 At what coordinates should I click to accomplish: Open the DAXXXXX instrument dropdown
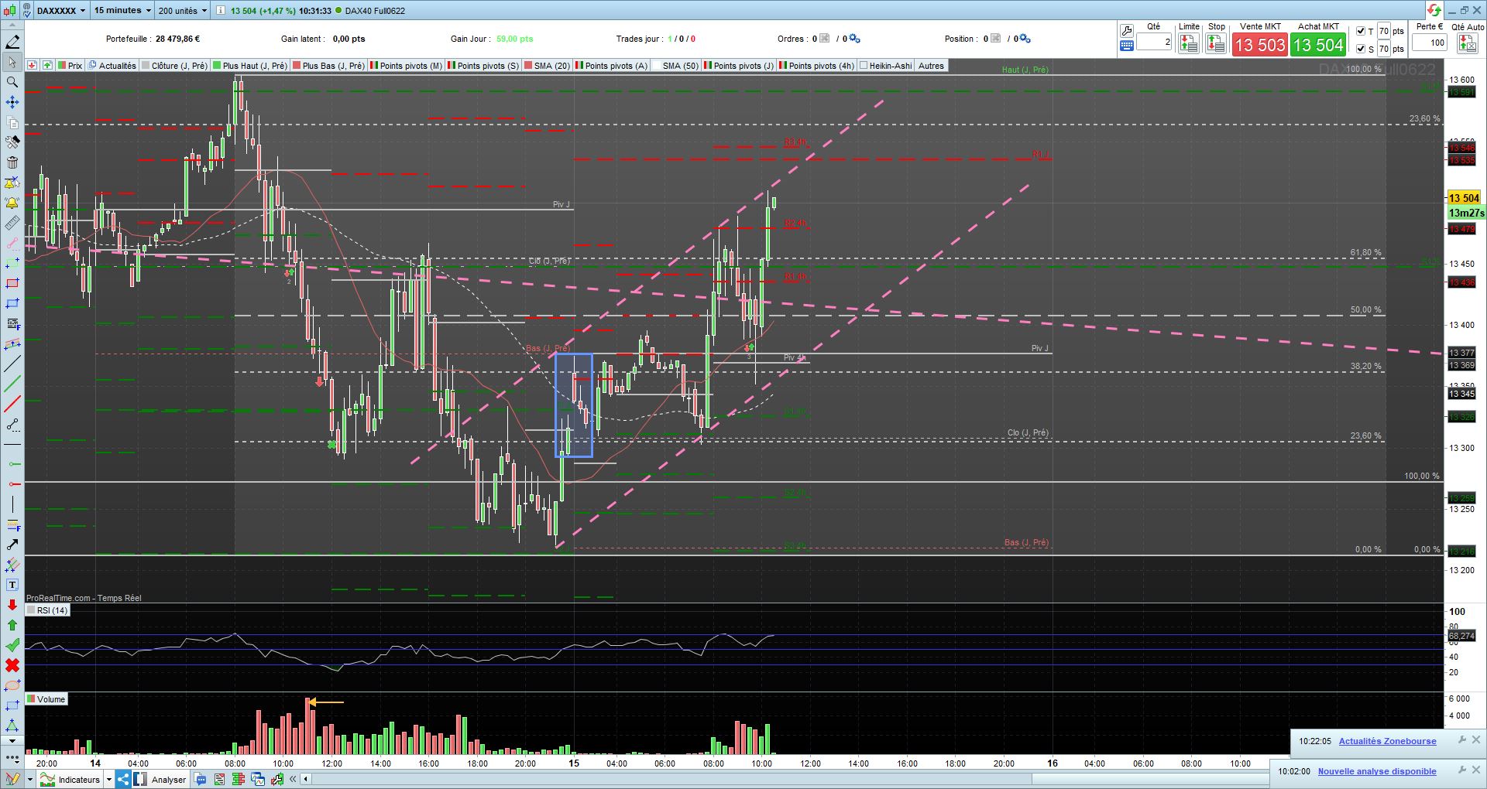pyautogui.click(x=61, y=11)
